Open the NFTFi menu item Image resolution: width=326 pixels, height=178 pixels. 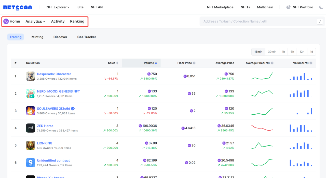245,7
